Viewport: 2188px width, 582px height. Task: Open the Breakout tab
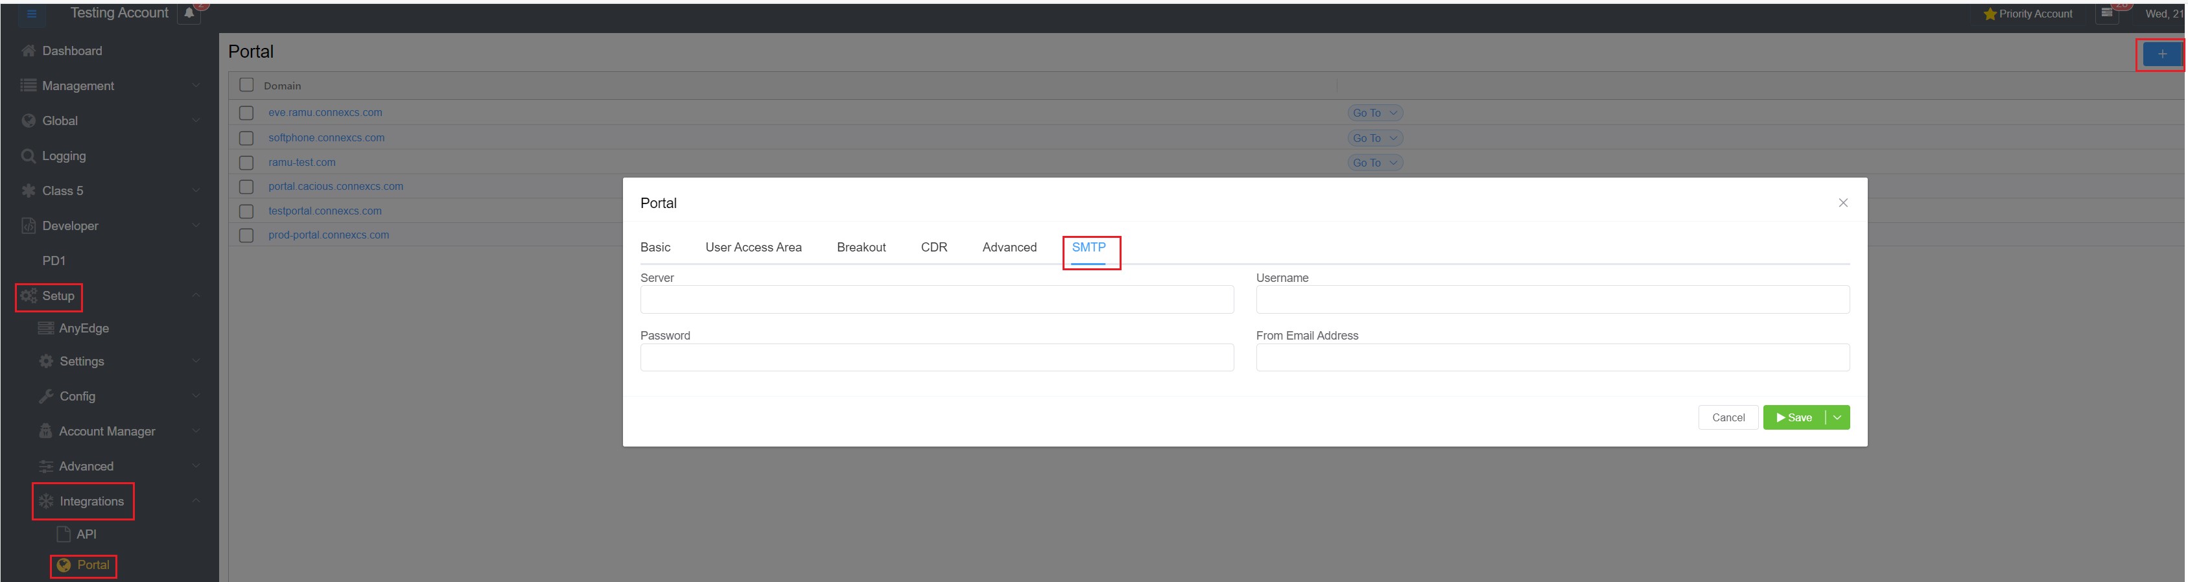[860, 247]
